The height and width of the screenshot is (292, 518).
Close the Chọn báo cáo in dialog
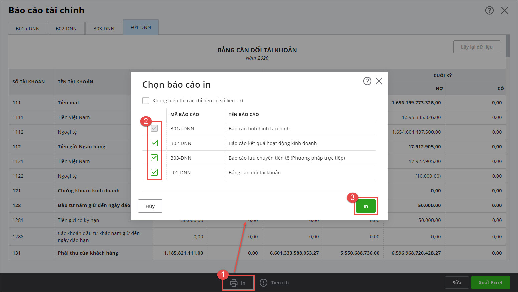[379, 81]
